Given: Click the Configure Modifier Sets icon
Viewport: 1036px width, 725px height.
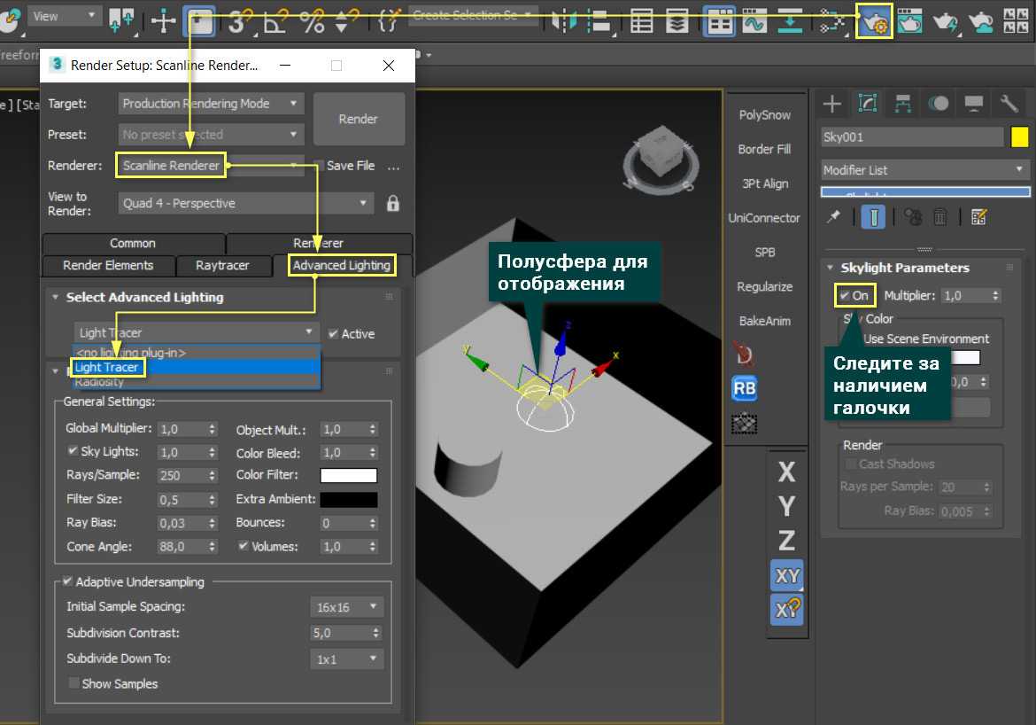Looking at the screenshot, I should coord(978,217).
